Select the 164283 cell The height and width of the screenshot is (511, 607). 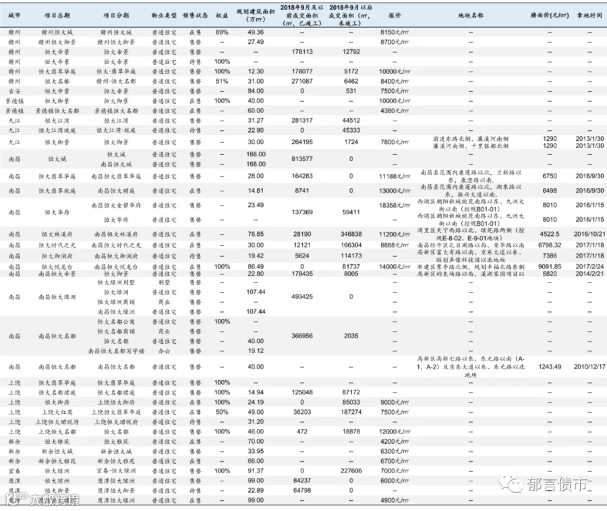(x=302, y=177)
